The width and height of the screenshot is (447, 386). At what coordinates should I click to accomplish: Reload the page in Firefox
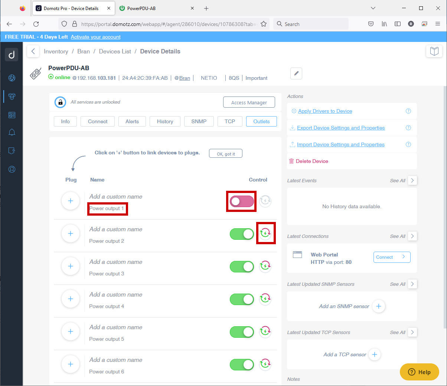(36, 24)
